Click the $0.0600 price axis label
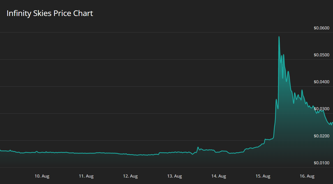The width and height of the screenshot is (333, 184). point(322,28)
